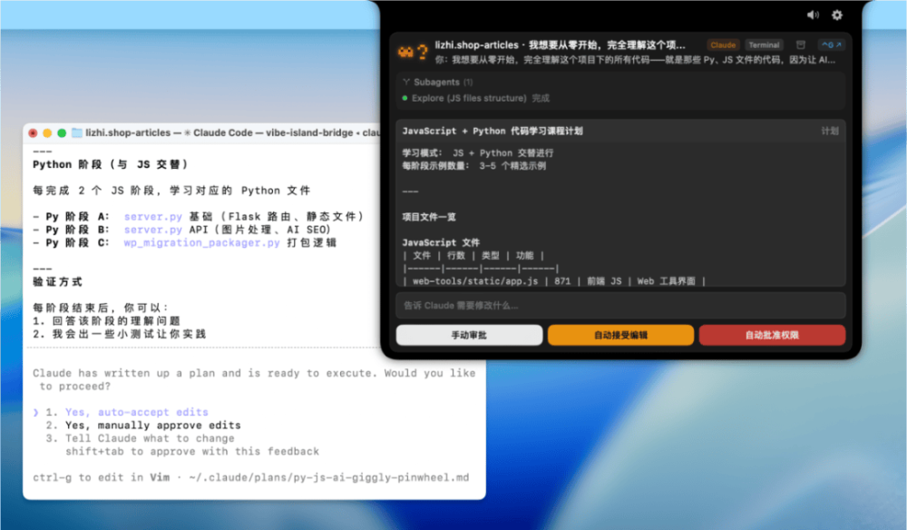The image size is (907, 530).
Task: Click the orange Claude tag
Action: [723, 45]
